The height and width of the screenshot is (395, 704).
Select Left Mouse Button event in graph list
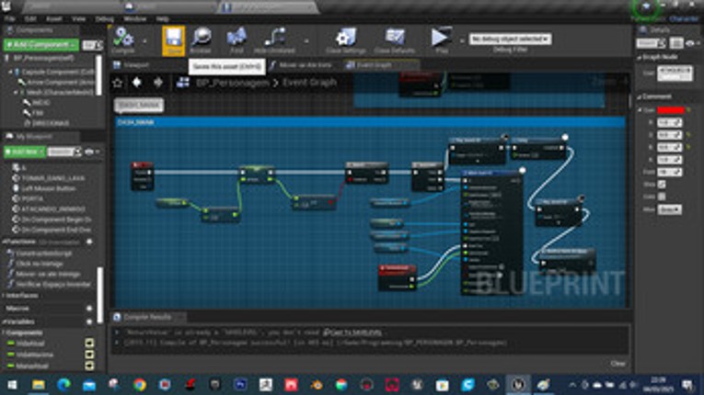point(49,188)
